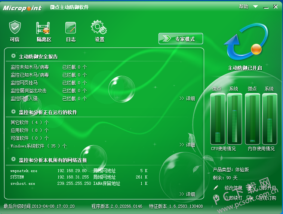Viewport: 283px width, 214px height.
Task: Select the 监控未知木马/病毒 row
Action: tap(49, 67)
